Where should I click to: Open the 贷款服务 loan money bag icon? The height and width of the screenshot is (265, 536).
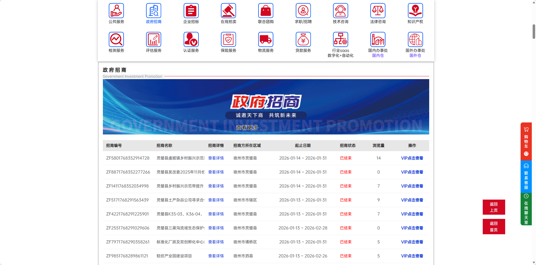(303, 40)
